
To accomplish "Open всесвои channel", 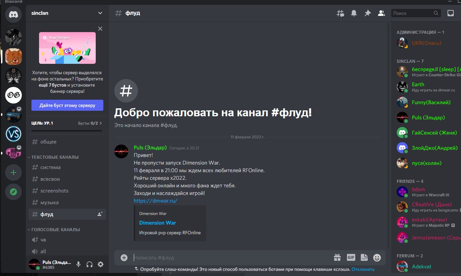I will pos(67,179).
